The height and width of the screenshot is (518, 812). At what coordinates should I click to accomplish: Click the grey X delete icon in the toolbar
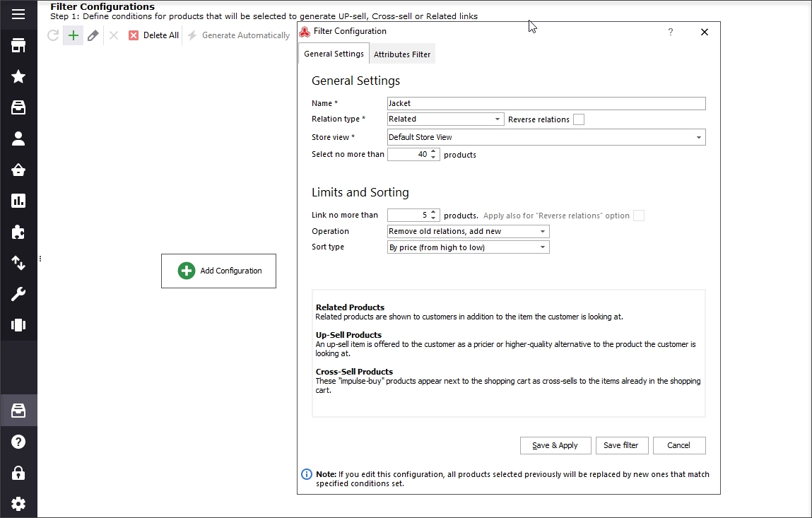click(114, 35)
